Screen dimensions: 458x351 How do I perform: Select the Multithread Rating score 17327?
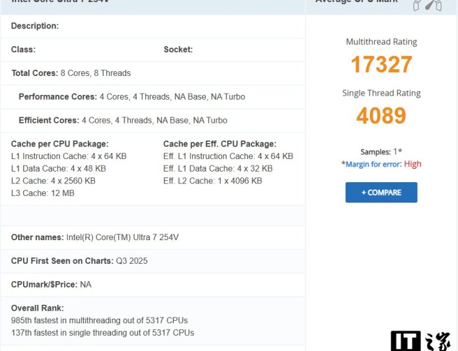tap(381, 65)
